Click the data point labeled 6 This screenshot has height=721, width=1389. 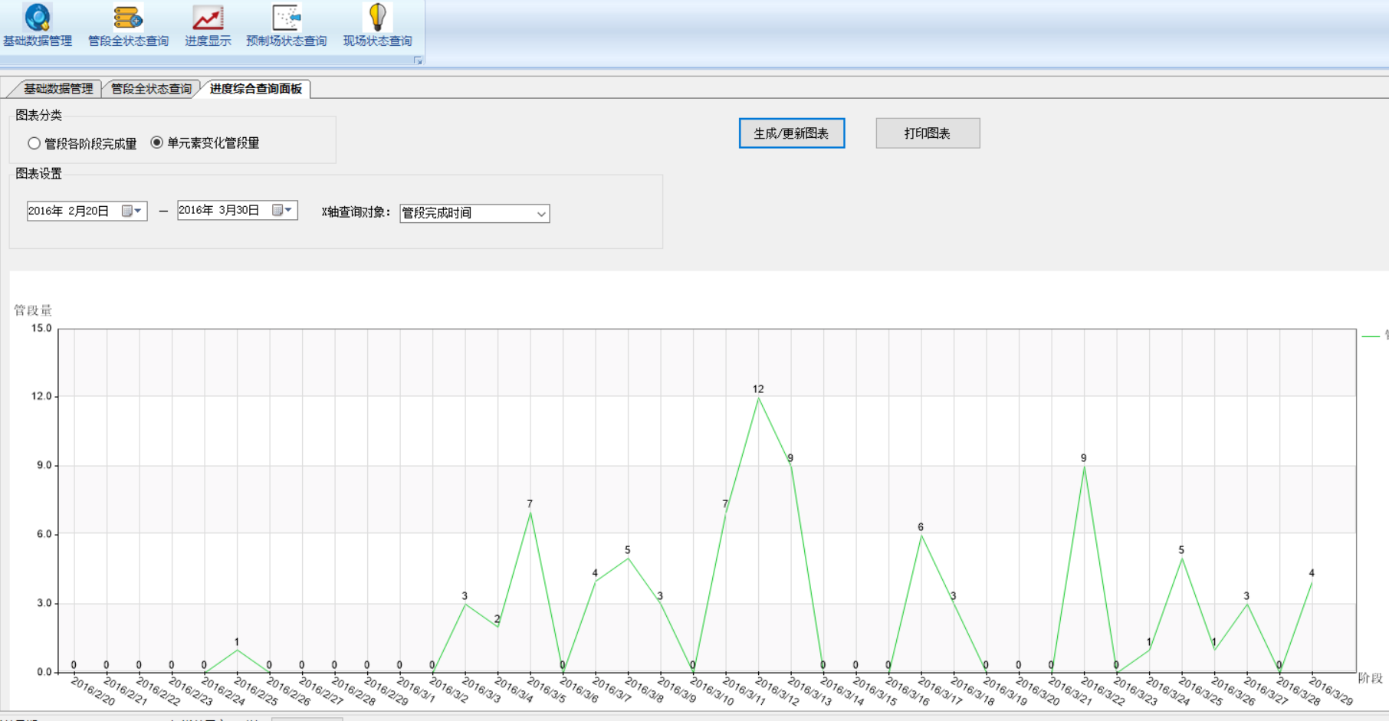tap(921, 535)
